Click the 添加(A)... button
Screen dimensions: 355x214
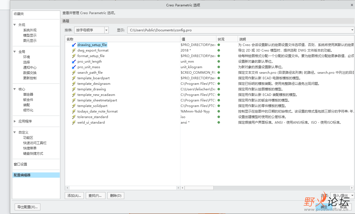pos(74,196)
